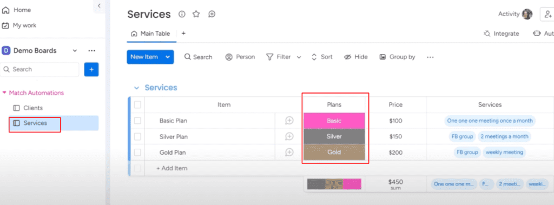Viewport: 554px width, 205px height.
Task: Check the Silver Plan row checkbox
Action: [x=137, y=136]
